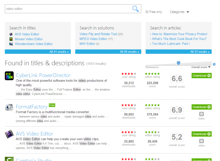
Task: Read How to: Maximize Your Privacy Protect article
Action: 180,34
